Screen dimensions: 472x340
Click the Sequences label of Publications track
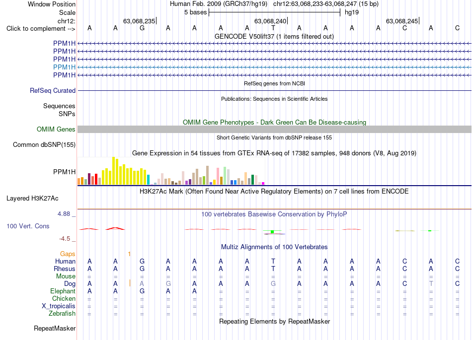tap(59, 106)
